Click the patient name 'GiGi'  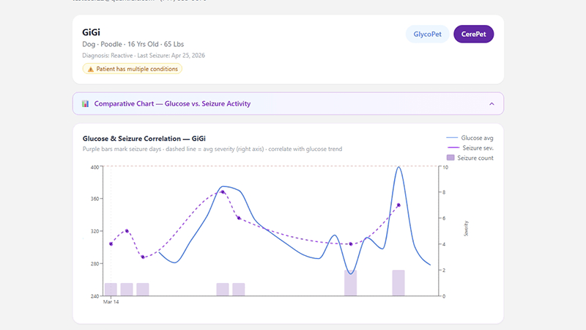tap(91, 32)
